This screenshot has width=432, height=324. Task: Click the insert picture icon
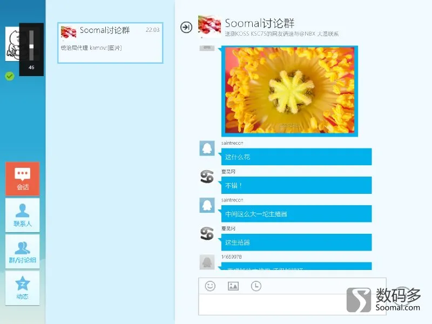point(233,286)
